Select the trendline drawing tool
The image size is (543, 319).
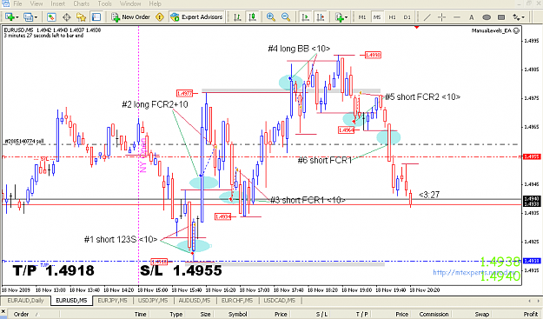(x=427, y=17)
